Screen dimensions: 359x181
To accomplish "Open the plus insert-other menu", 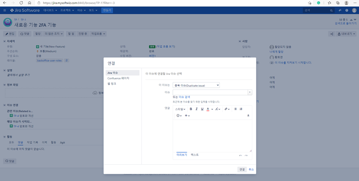I will 187,116.
